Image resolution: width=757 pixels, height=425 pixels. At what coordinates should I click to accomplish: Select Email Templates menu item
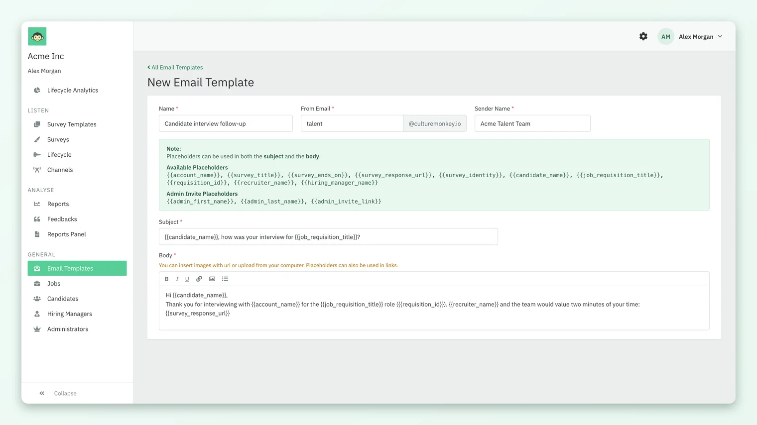click(x=77, y=268)
